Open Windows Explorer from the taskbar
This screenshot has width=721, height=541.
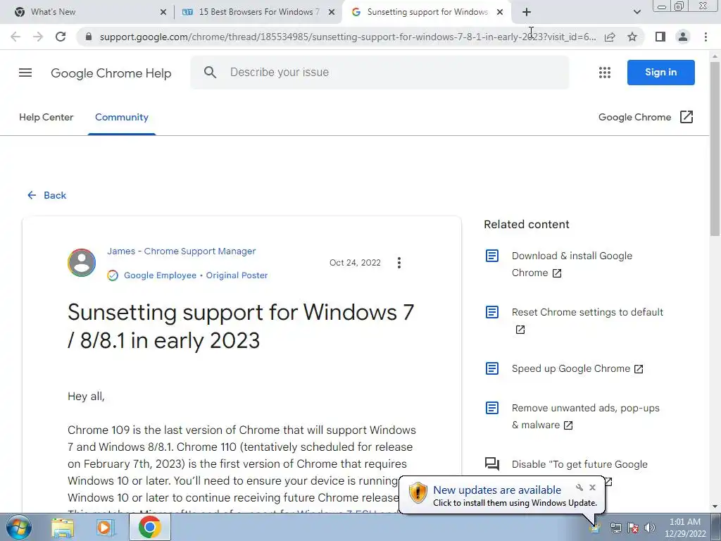pyautogui.click(x=63, y=528)
